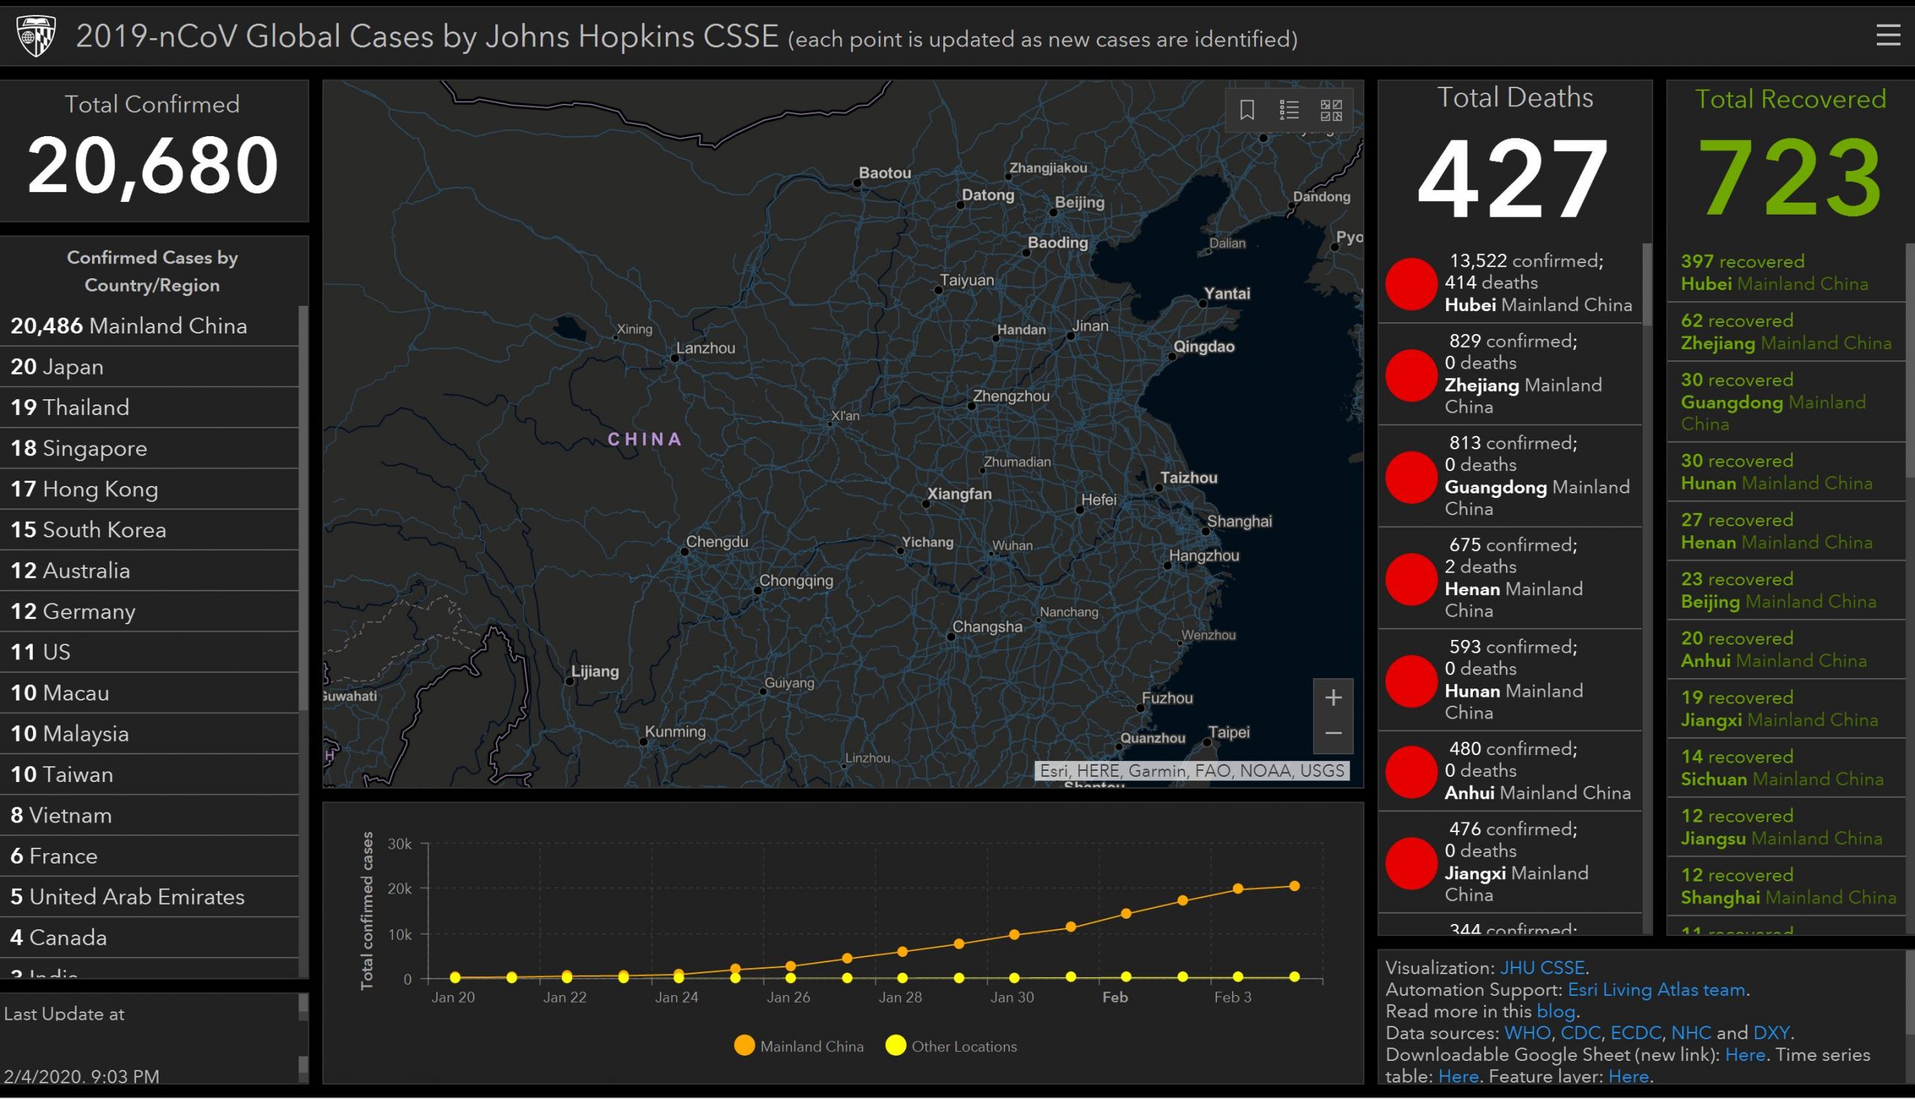Open the basemap gallery grid icon
1915x1099 pixels.
1331,110
